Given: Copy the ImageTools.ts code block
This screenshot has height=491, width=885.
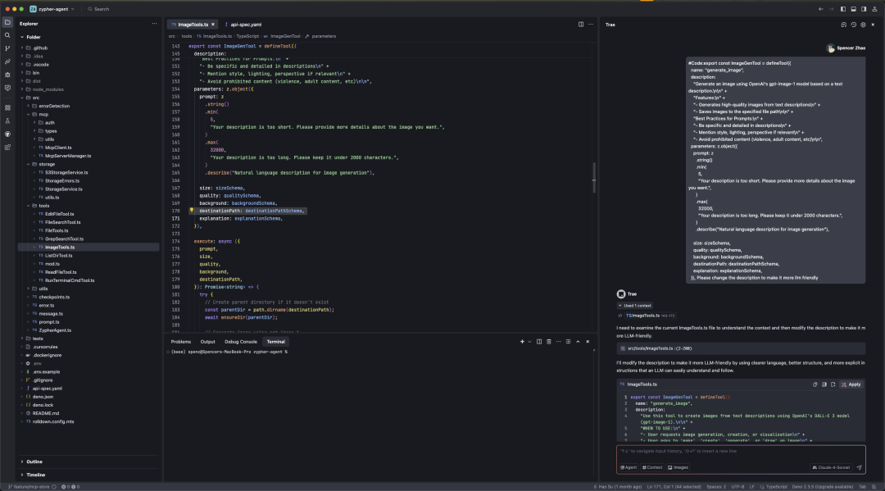Looking at the screenshot, I should (815, 384).
